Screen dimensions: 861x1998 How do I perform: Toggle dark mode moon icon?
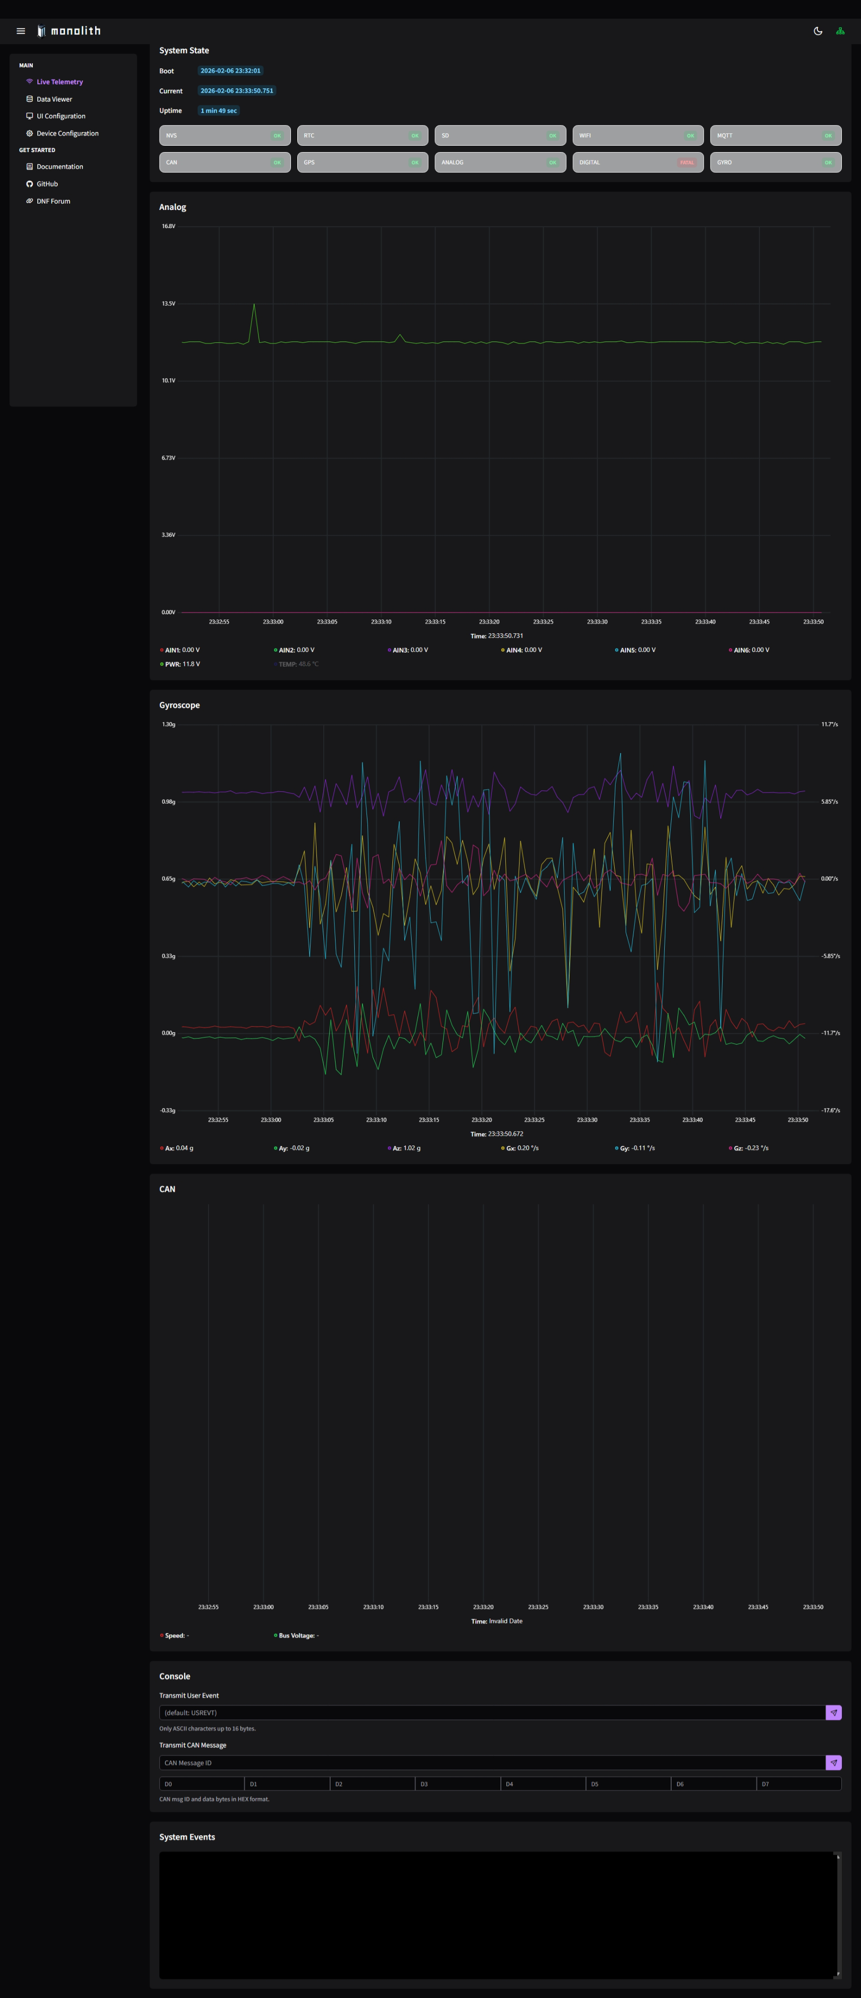(817, 31)
